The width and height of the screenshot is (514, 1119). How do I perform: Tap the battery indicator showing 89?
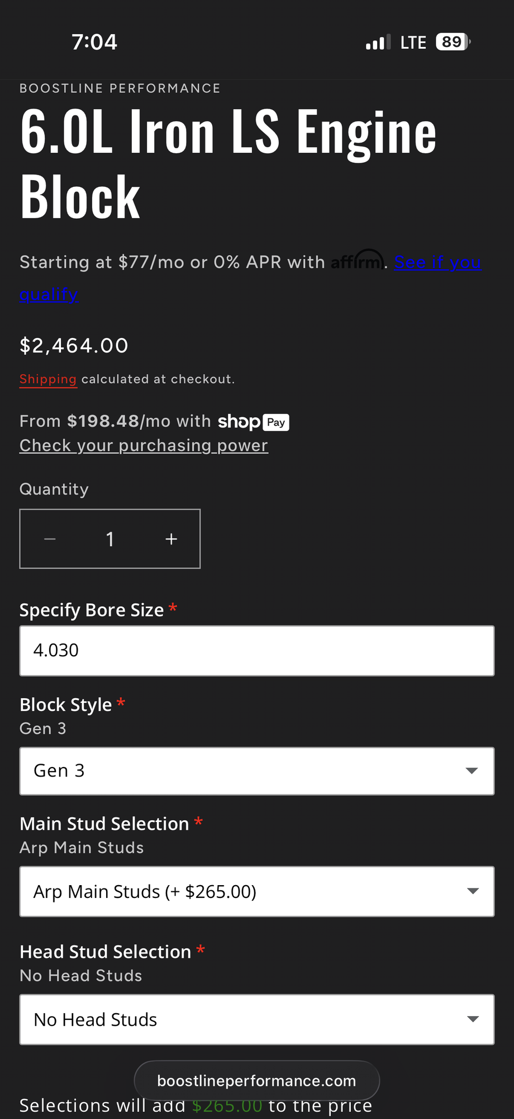(453, 42)
